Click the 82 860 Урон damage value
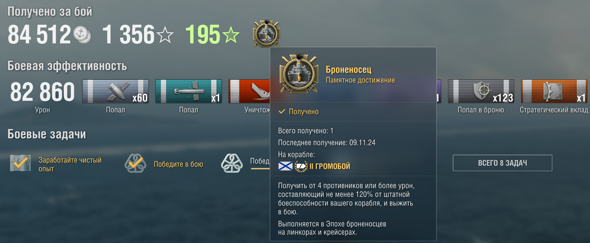Screen dimensions: 590x243 (42, 92)
